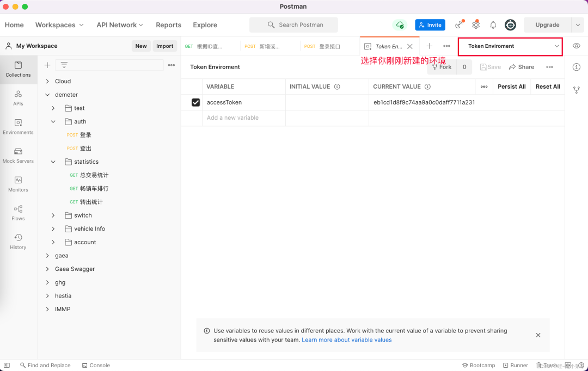
Task: Open the user avatar menu
Action: pos(510,24)
